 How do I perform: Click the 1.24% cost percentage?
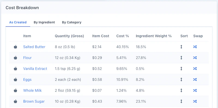(x=122, y=90)
